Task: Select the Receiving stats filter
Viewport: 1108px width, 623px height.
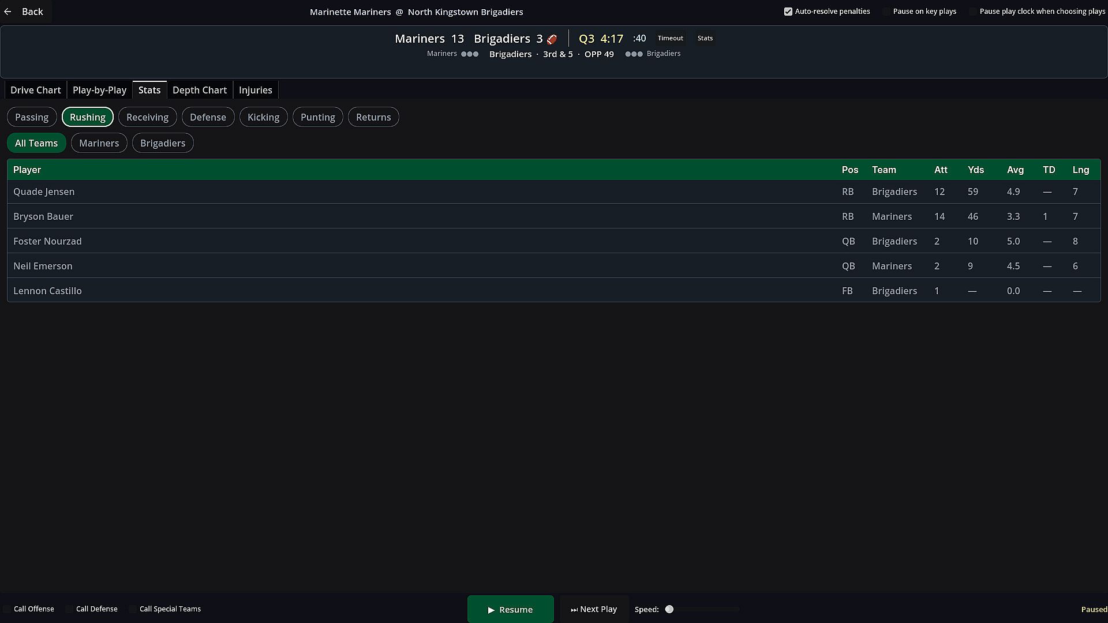Action: (147, 117)
